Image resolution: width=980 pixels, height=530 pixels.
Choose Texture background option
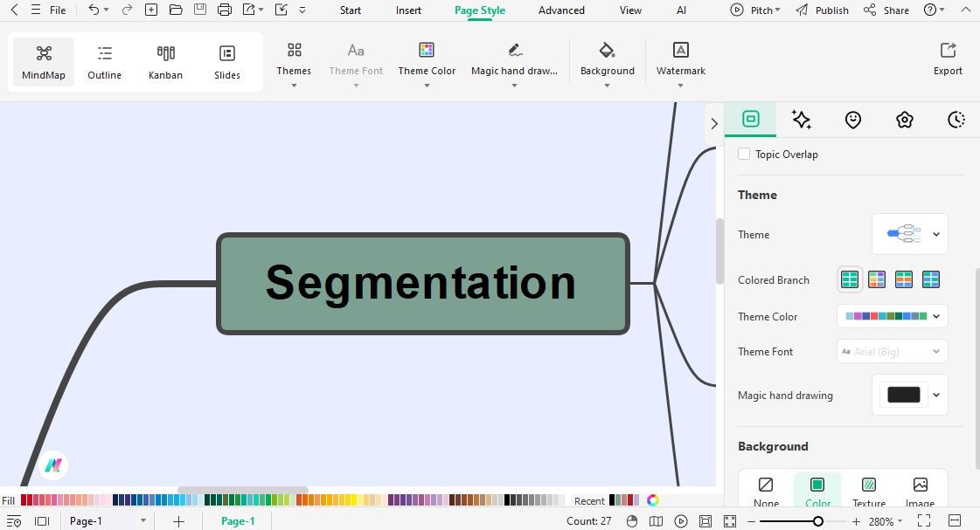point(869,492)
